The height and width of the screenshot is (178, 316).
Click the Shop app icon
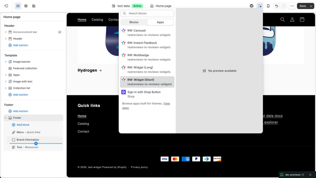[124, 92]
